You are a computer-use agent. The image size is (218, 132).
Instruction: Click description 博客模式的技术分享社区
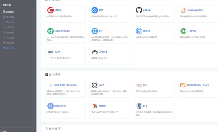tap(146, 37)
